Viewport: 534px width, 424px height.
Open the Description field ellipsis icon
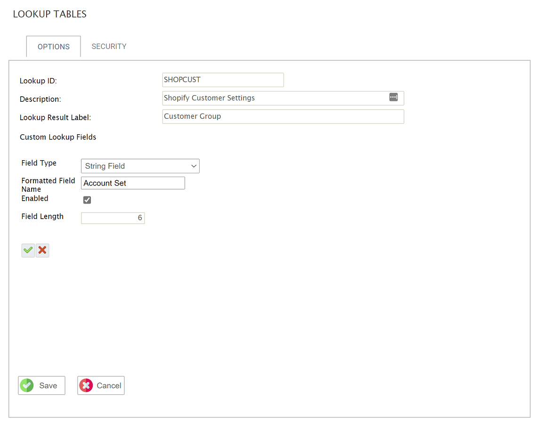coord(393,97)
